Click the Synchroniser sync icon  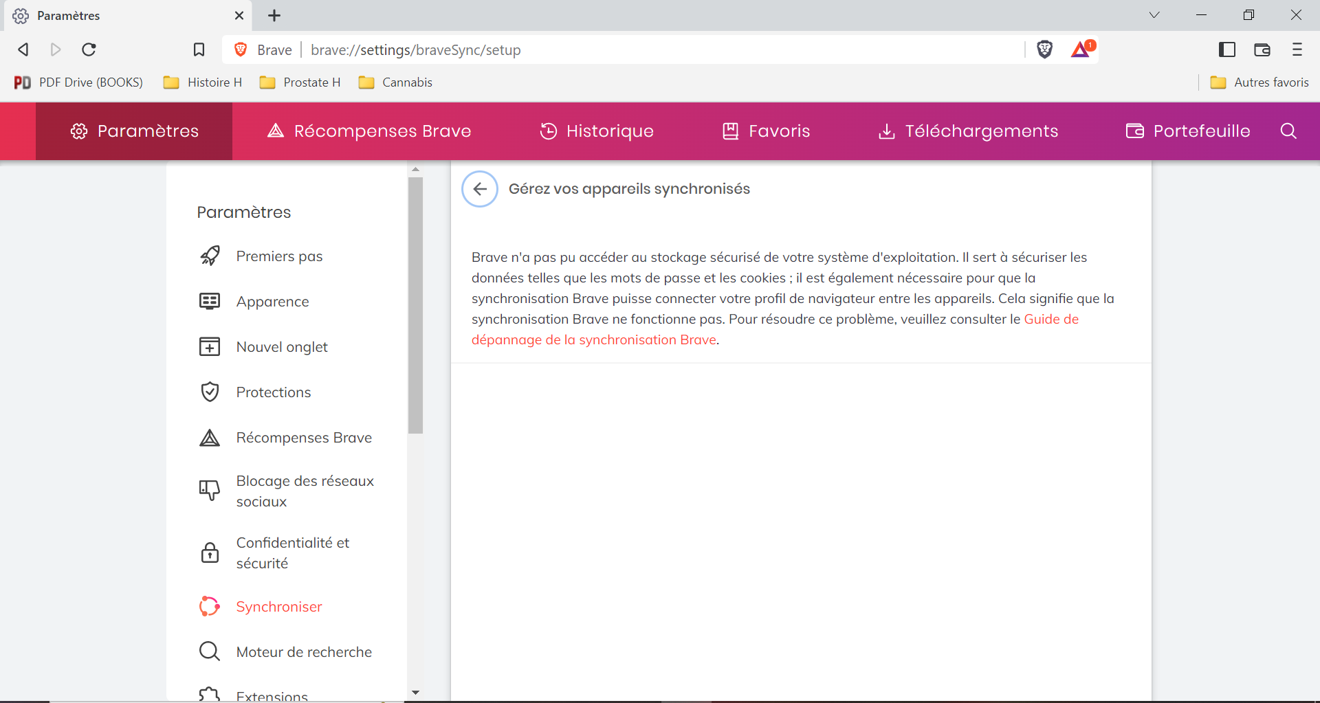pyautogui.click(x=210, y=607)
